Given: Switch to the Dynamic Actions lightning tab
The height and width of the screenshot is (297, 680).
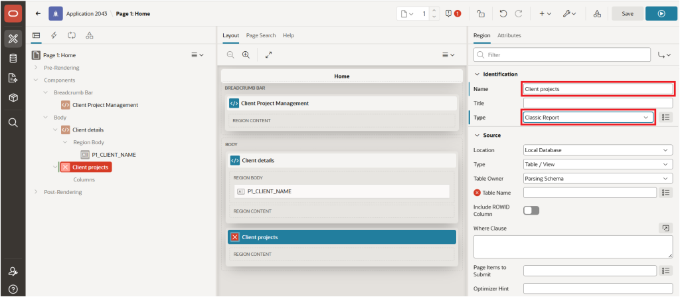Looking at the screenshot, I should (x=54, y=35).
